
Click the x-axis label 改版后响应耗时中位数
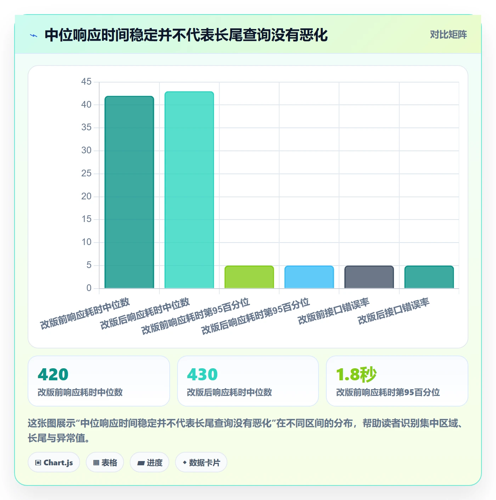(145, 314)
